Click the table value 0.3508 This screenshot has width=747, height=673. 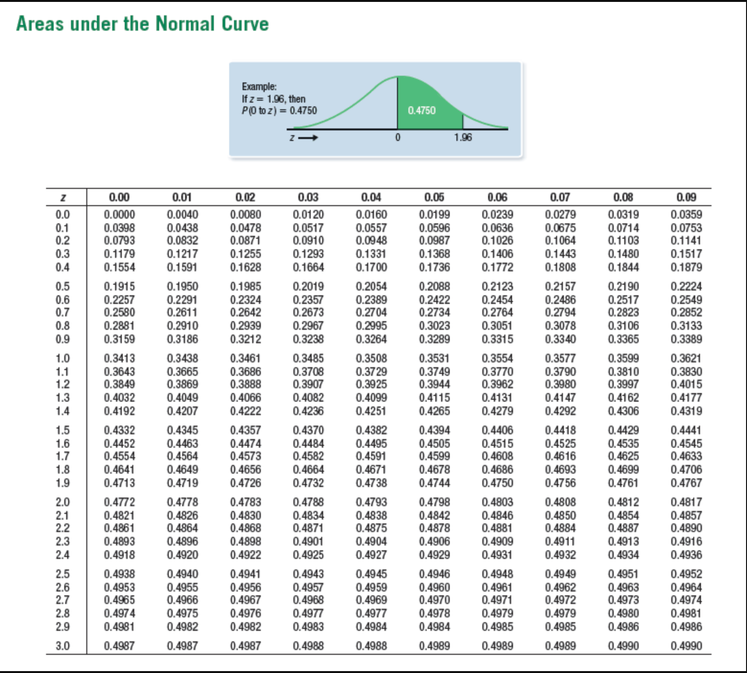(372, 359)
